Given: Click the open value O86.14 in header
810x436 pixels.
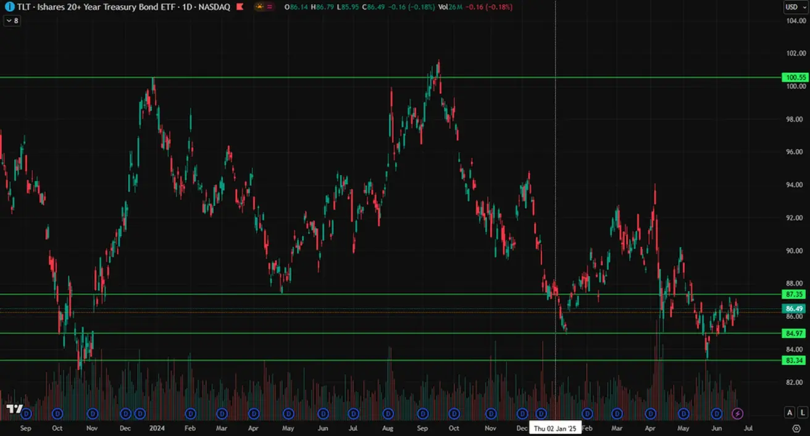Looking at the screenshot, I should pyautogui.click(x=296, y=7).
